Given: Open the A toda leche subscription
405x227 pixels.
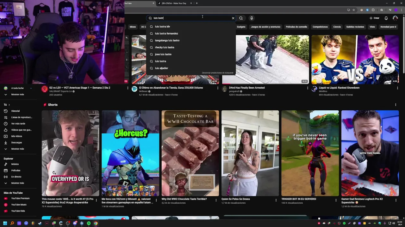Looking at the screenshot, I should [17, 88].
